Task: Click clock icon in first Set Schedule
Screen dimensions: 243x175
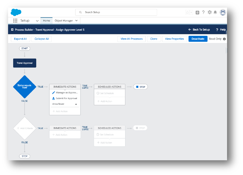Action: pos(98,93)
